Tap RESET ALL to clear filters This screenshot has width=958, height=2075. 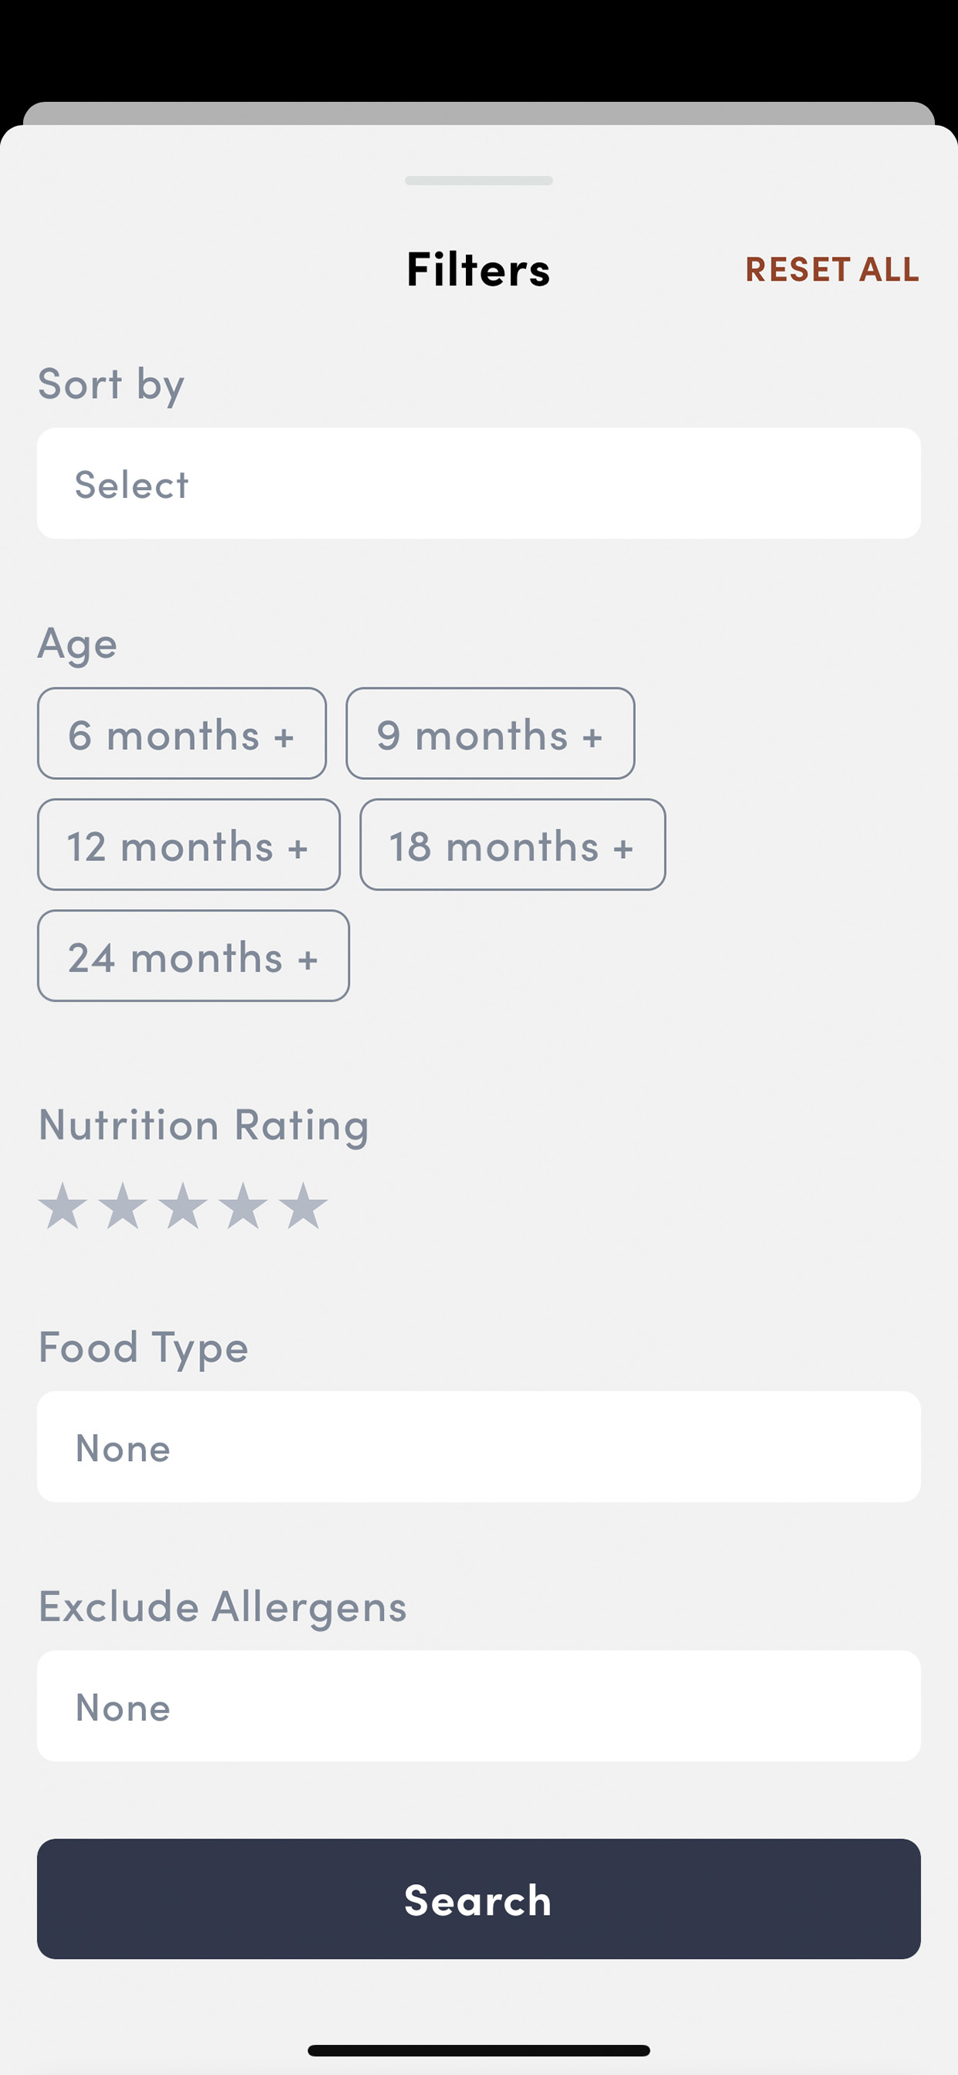click(x=832, y=269)
